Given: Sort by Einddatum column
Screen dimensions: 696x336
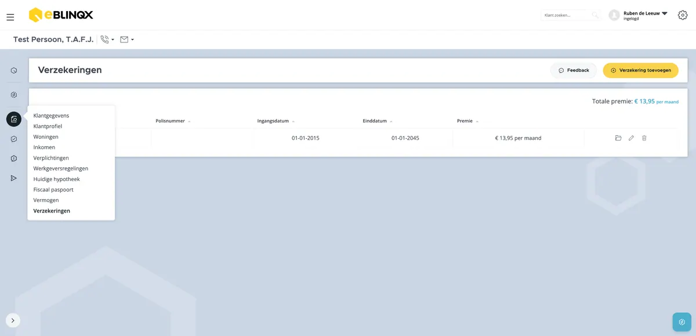Looking at the screenshot, I should 378,121.
